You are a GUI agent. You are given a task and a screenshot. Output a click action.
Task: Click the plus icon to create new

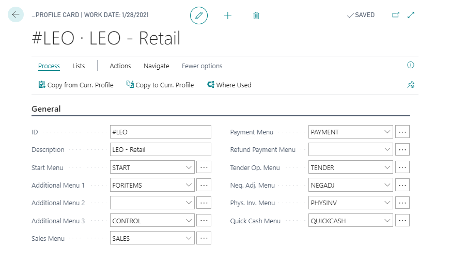click(x=228, y=16)
